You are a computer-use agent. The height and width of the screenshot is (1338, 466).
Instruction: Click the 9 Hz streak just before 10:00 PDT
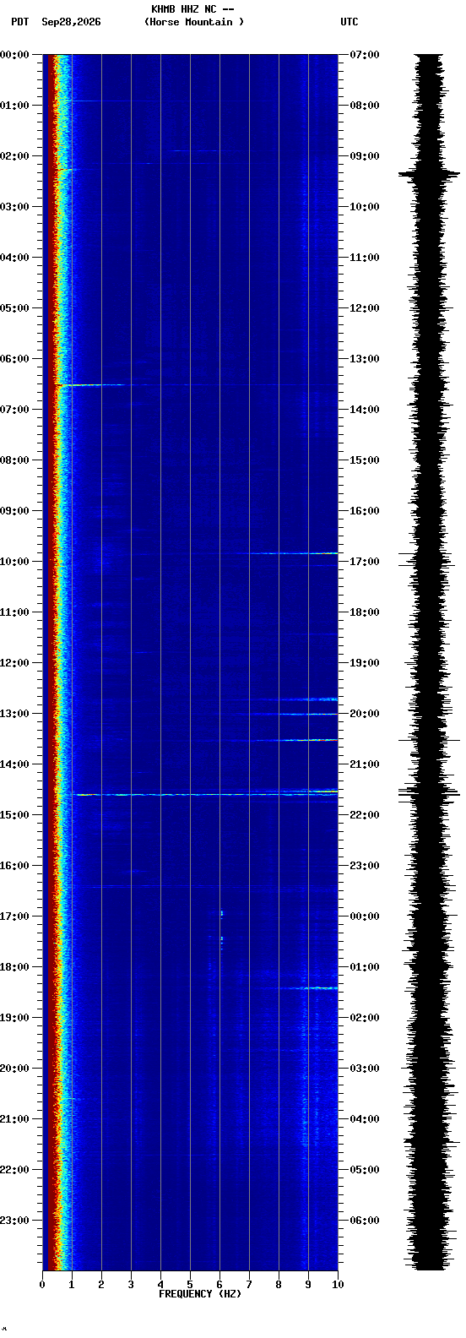point(291,553)
